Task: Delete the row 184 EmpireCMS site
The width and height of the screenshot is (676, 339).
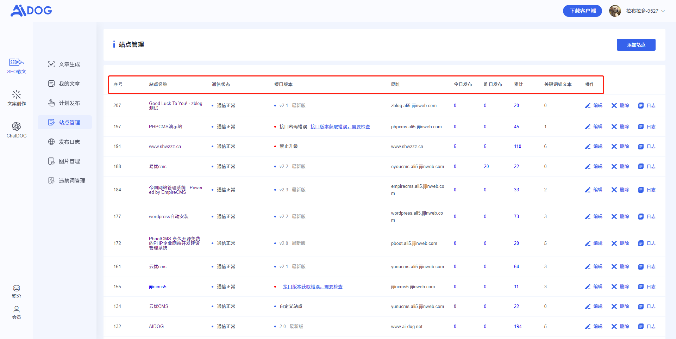Action: 620,190
